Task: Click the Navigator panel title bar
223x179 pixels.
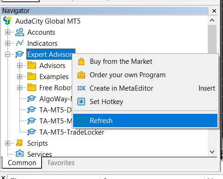Action: pos(105,11)
